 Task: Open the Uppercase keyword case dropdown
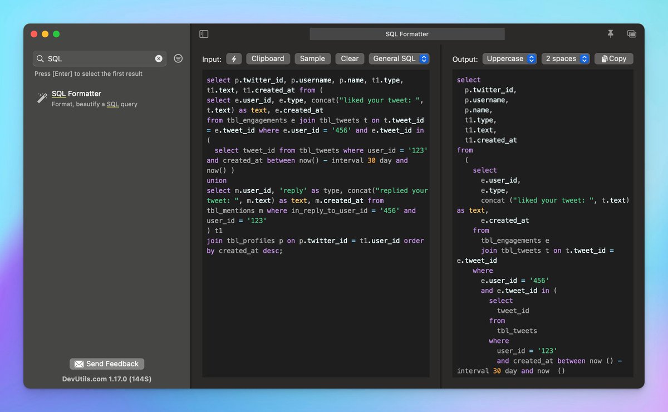509,58
